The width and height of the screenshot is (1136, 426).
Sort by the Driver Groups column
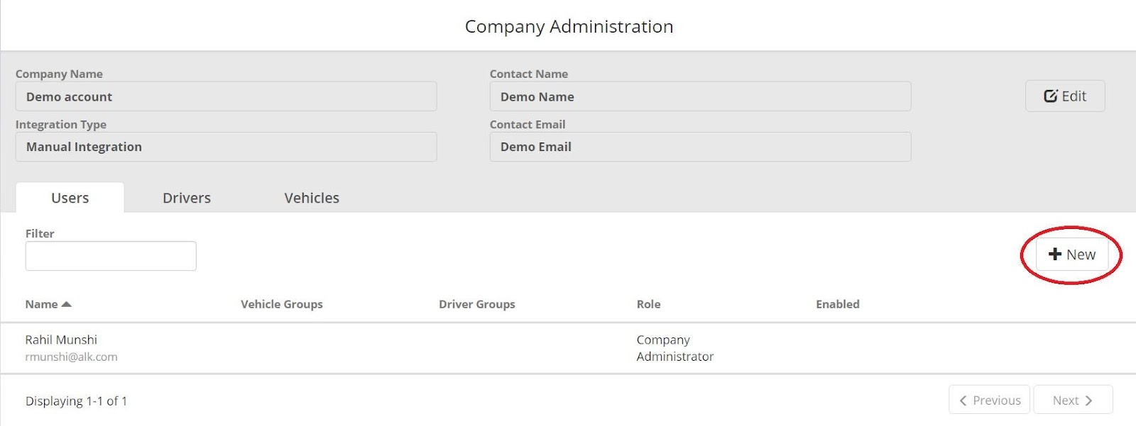[476, 304]
